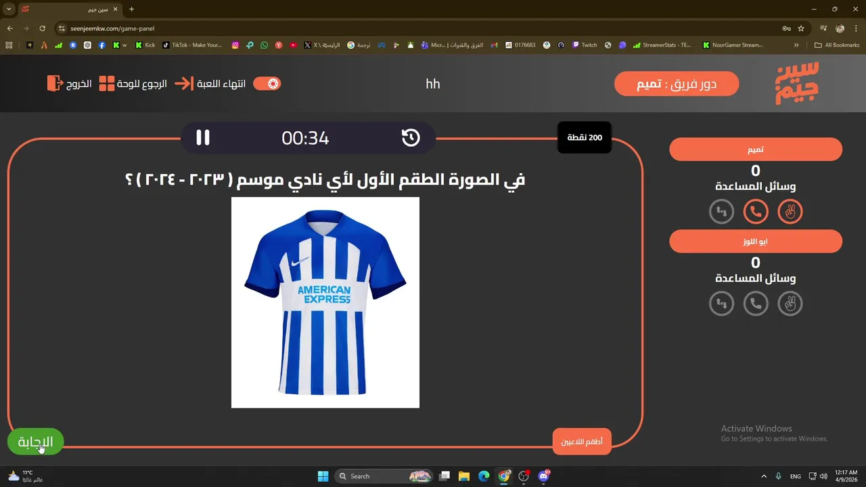Screen dimensions: 866x487
Task: Open the apps grid in bookmarks bar
Action: point(9,45)
